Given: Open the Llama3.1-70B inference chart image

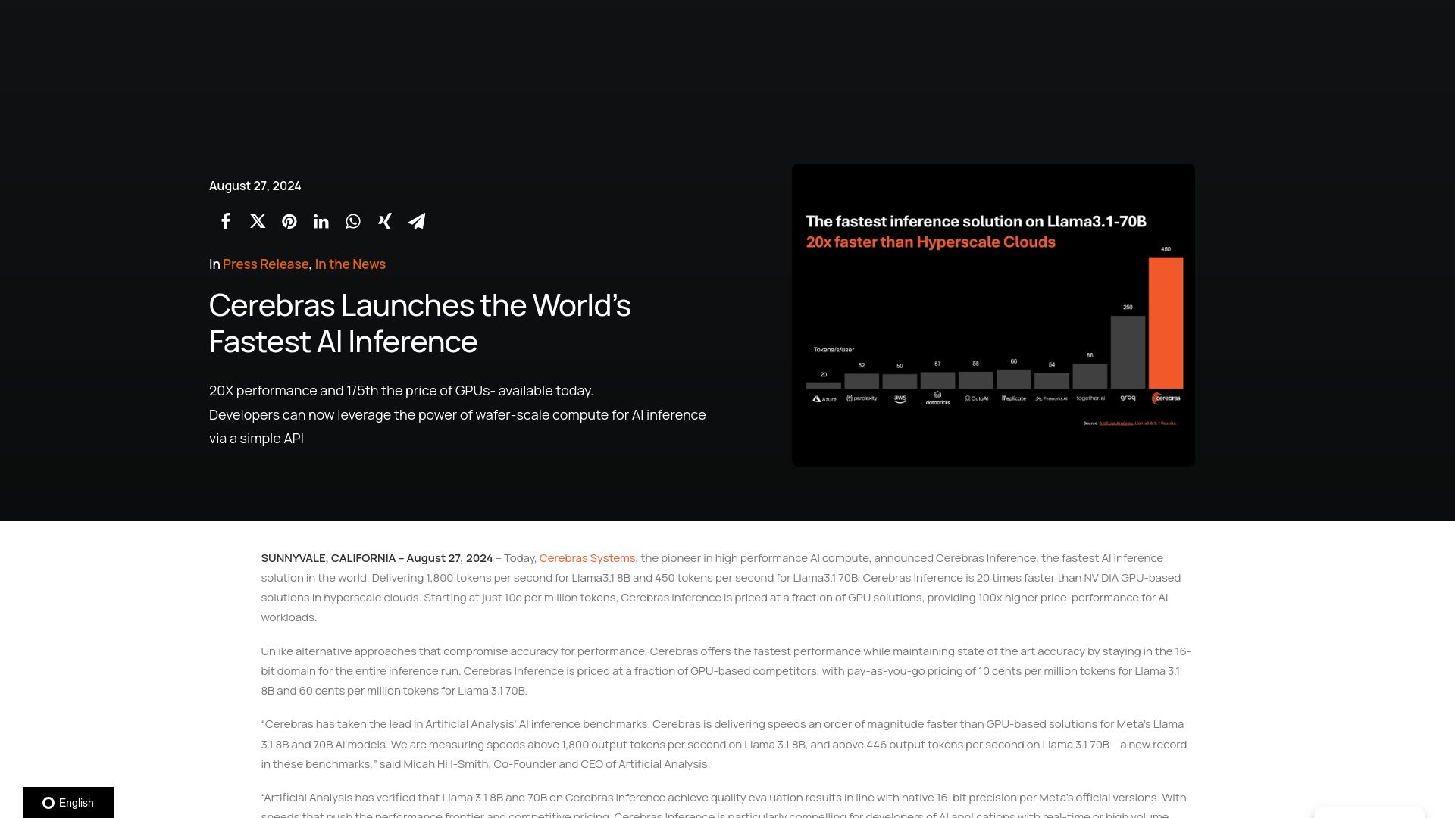Looking at the screenshot, I should tap(993, 315).
